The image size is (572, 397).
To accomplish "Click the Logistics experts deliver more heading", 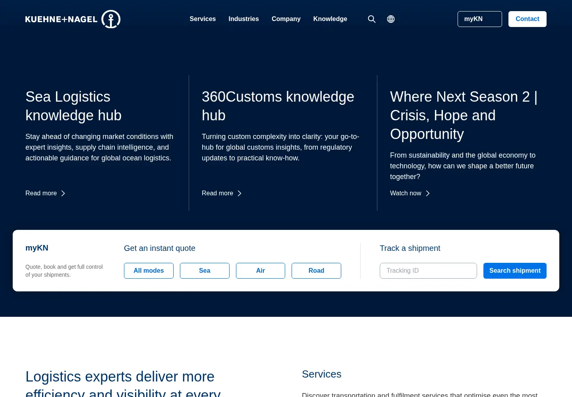I will [123, 384].
